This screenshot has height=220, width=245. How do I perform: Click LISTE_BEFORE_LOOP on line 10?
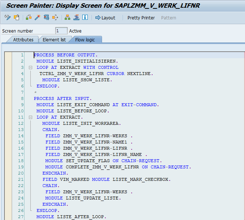[x=82, y=111]
